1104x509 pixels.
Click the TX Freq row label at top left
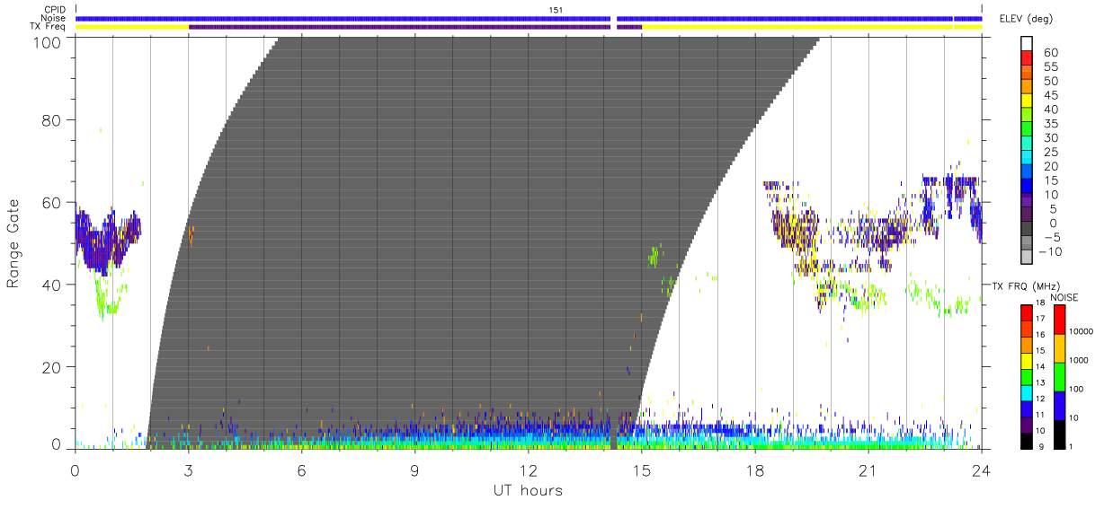[x=49, y=27]
